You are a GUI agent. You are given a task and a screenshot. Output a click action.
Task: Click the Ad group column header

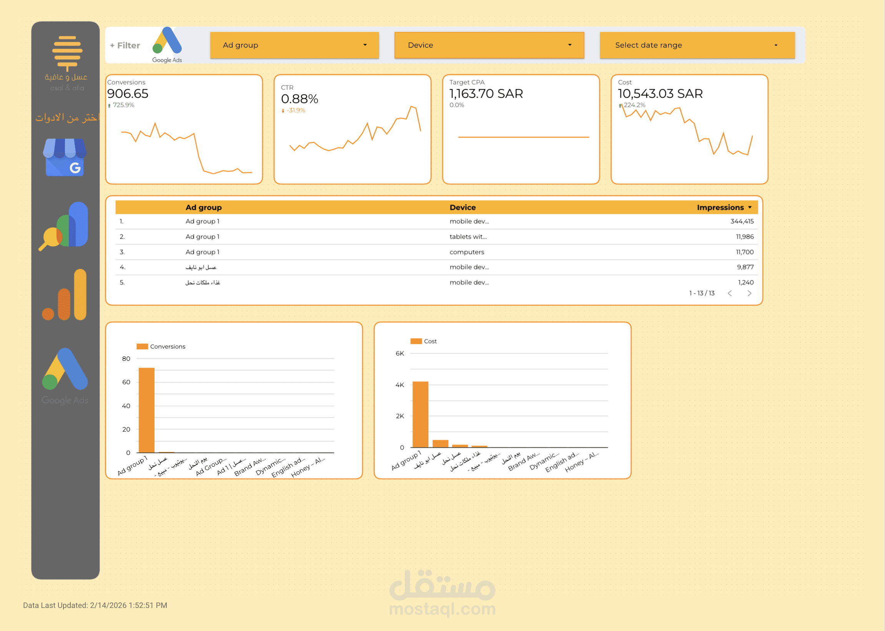click(203, 208)
